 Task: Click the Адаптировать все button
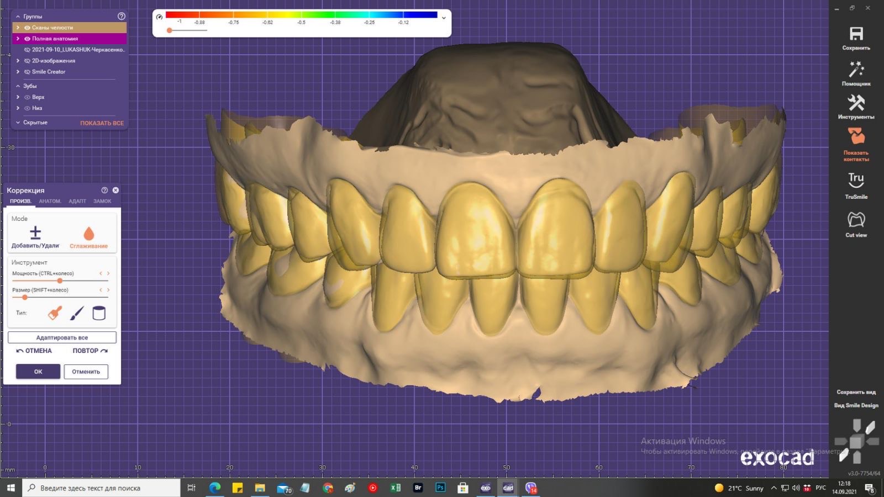[x=62, y=337]
